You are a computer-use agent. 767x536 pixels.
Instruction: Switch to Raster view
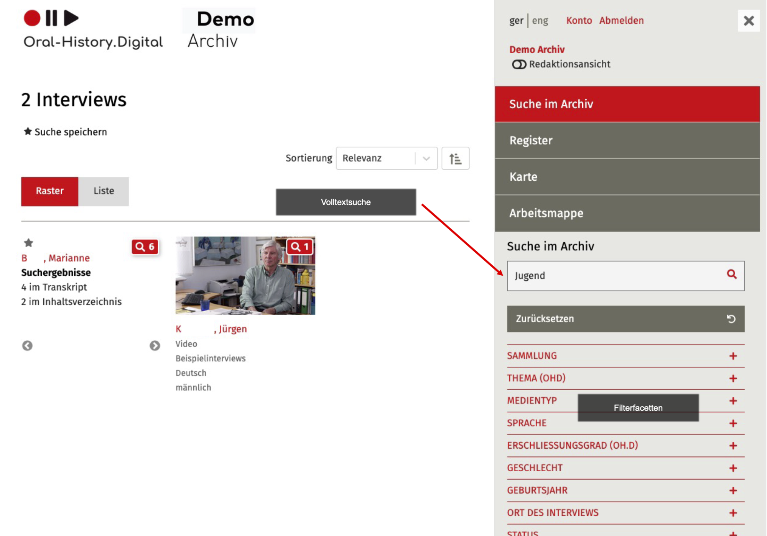(x=50, y=191)
